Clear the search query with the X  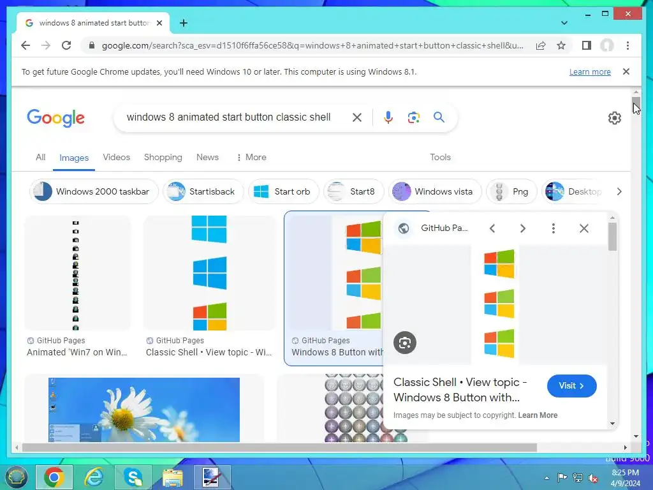click(x=357, y=117)
